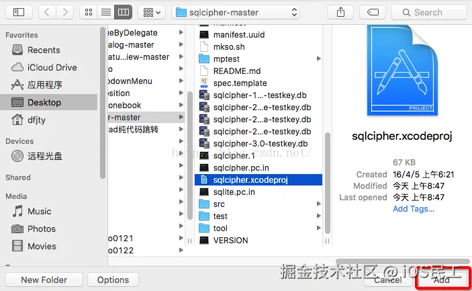This screenshot has height=291, width=472.
Task: Click the Add button
Action: [441, 280]
